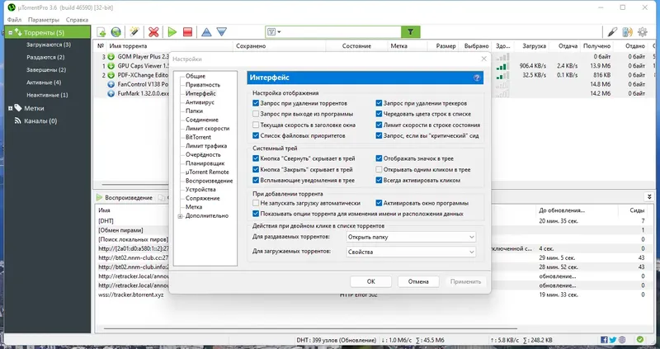Click the globe icon in status bar
This screenshot has width=660, height=349.
coord(622,340)
